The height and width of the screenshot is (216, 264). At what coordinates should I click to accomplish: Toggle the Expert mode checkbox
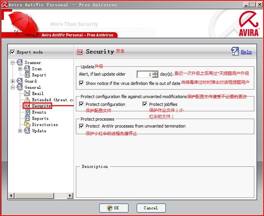(12, 52)
